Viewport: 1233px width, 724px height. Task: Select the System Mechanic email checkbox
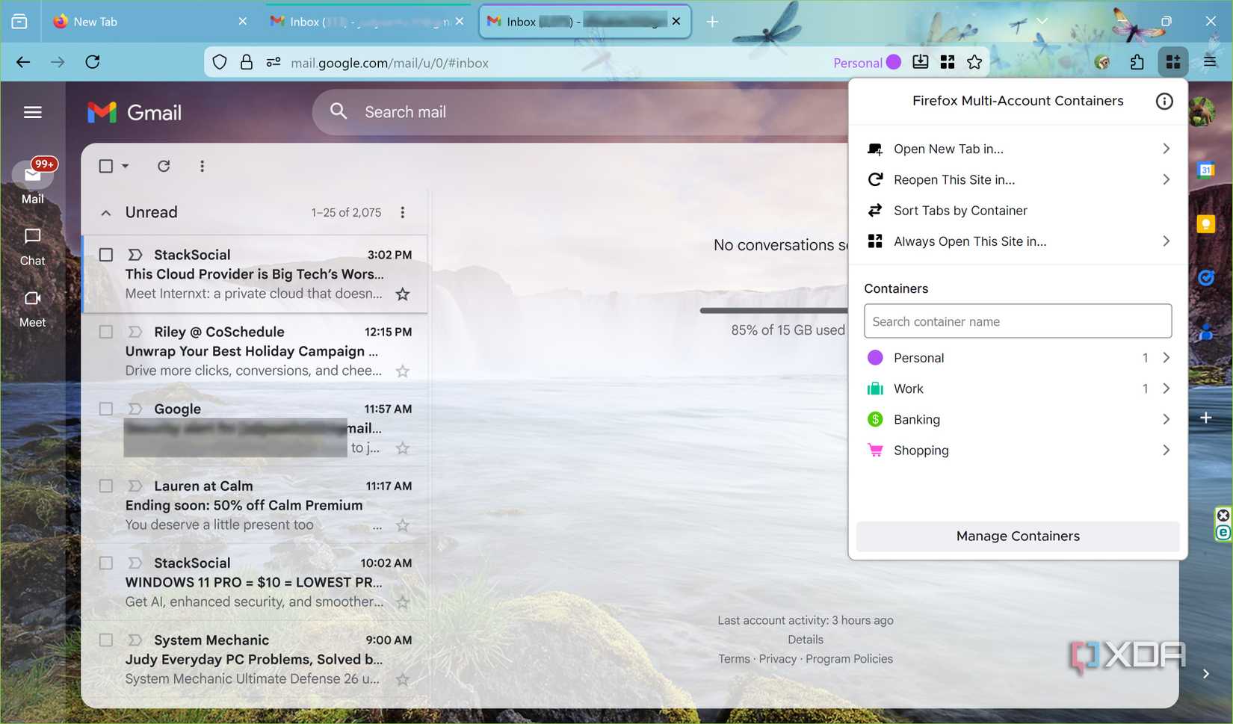click(x=105, y=640)
